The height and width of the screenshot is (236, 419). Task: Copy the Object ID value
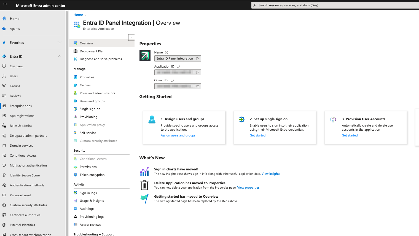click(198, 86)
